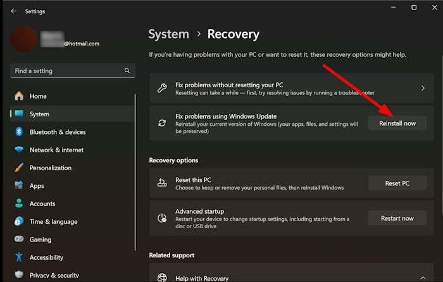
Task: Click Restart now for Advanced startup
Action: 397,218
